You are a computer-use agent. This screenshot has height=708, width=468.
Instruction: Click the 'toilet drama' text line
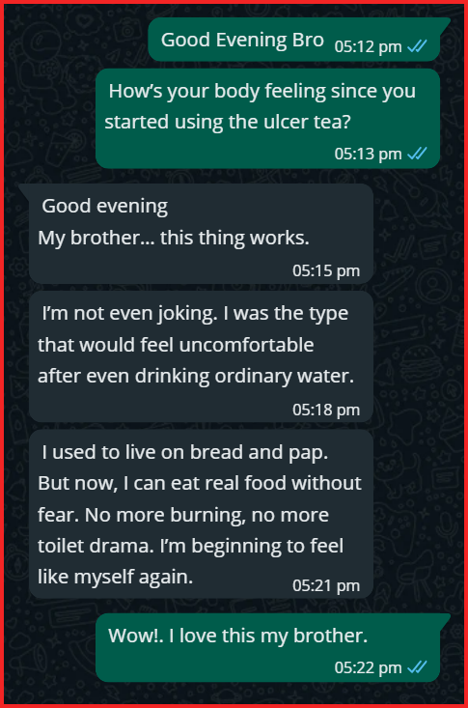coord(190,546)
